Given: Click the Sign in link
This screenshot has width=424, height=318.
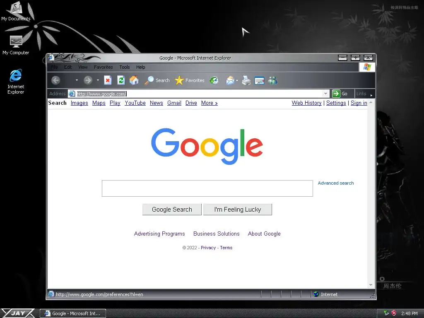Looking at the screenshot, I should [x=359, y=103].
